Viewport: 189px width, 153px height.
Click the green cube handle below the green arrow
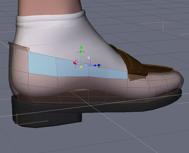point(81,52)
